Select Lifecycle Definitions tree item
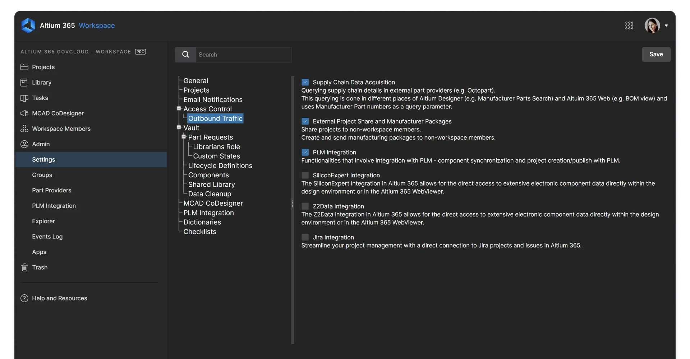The height and width of the screenshot is (359, 690). point(220,165)
